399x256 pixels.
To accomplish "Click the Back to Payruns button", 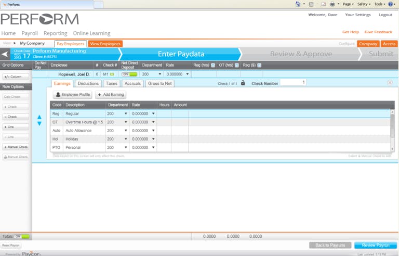I will tap(330, 245).
